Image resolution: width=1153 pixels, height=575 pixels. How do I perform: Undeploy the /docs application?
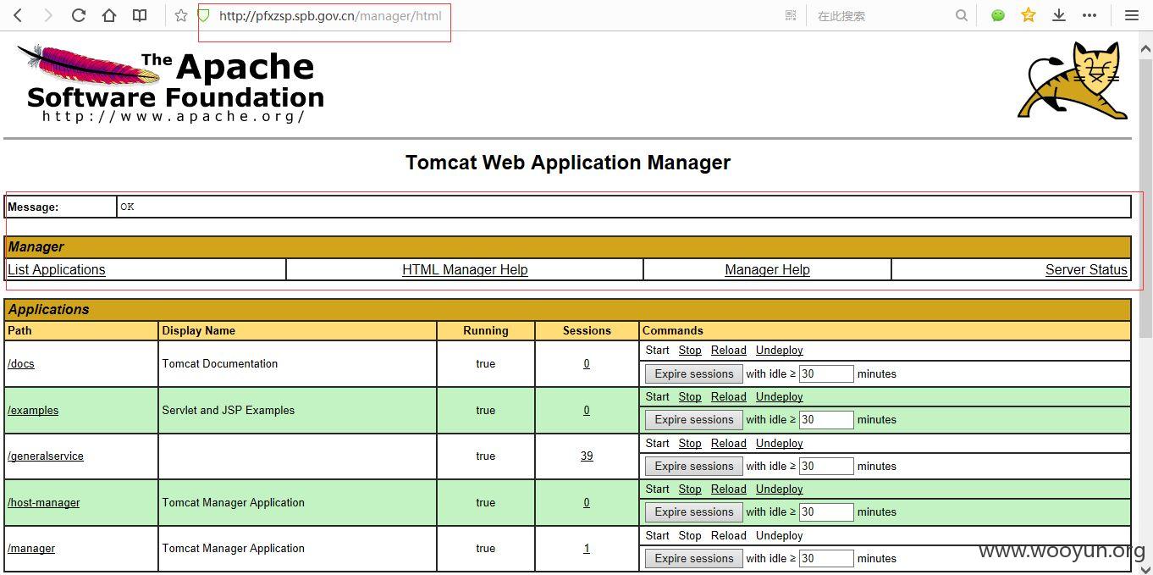[780, 350]
